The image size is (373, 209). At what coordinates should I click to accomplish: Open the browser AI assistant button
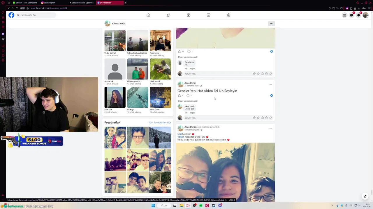364,8
